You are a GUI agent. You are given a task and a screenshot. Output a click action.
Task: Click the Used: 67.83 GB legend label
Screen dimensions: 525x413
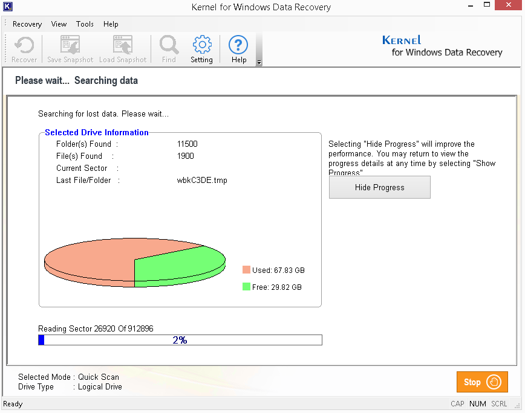(x=278, y=270)
